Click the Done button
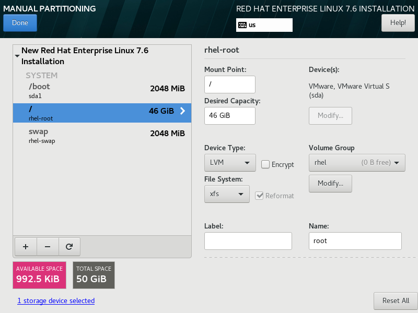418x313 pixels. point(20,23)
